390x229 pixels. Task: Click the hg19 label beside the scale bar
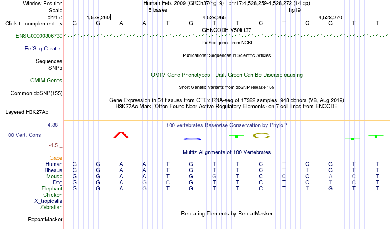(x=295, y=10)
